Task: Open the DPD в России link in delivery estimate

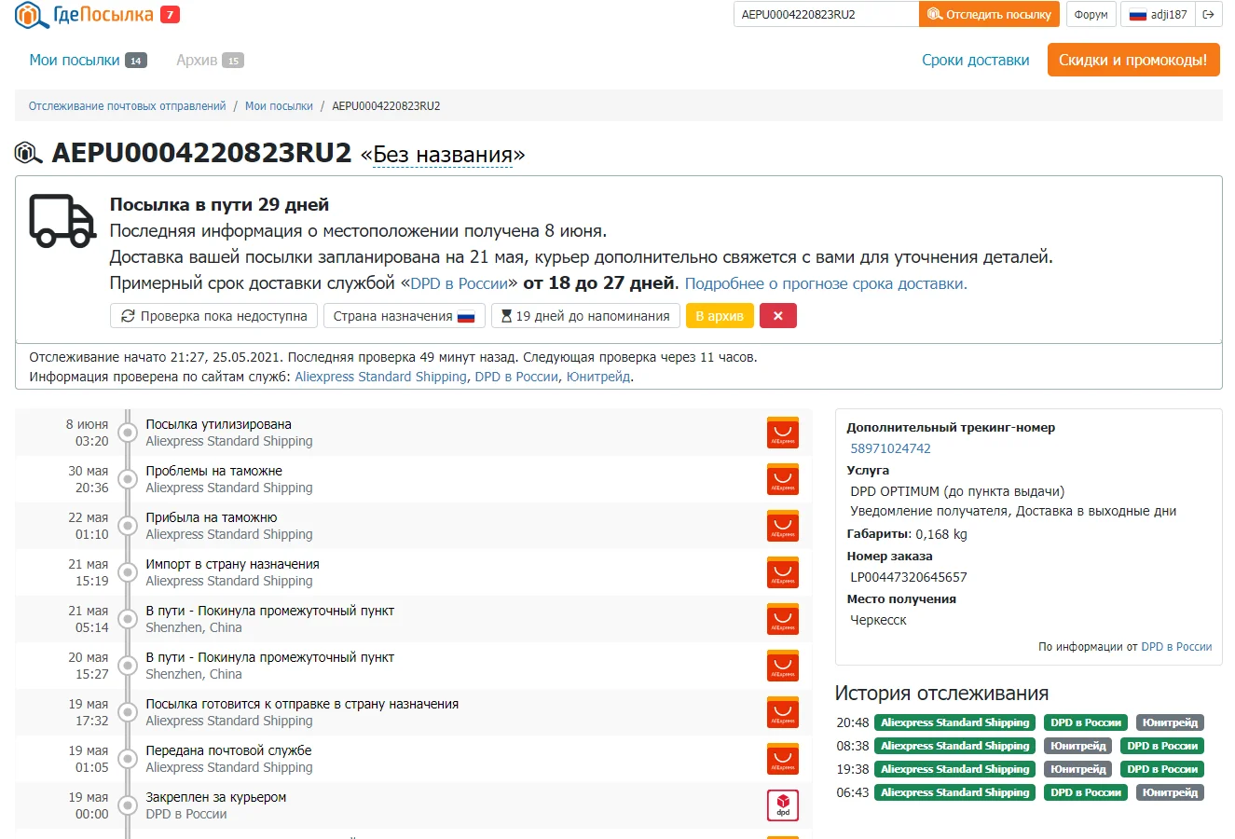Action: point(460,283)
